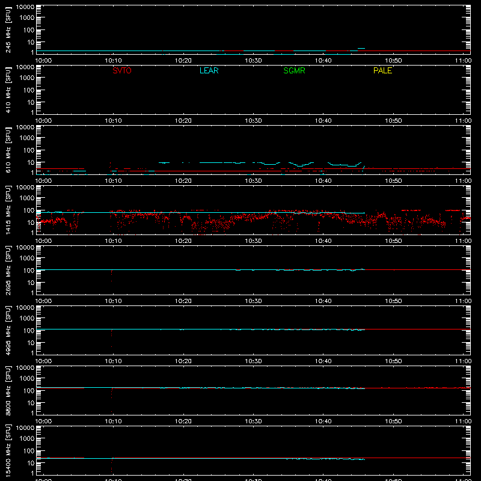Select the 1415 MHz [SFU] axis title

8,210
